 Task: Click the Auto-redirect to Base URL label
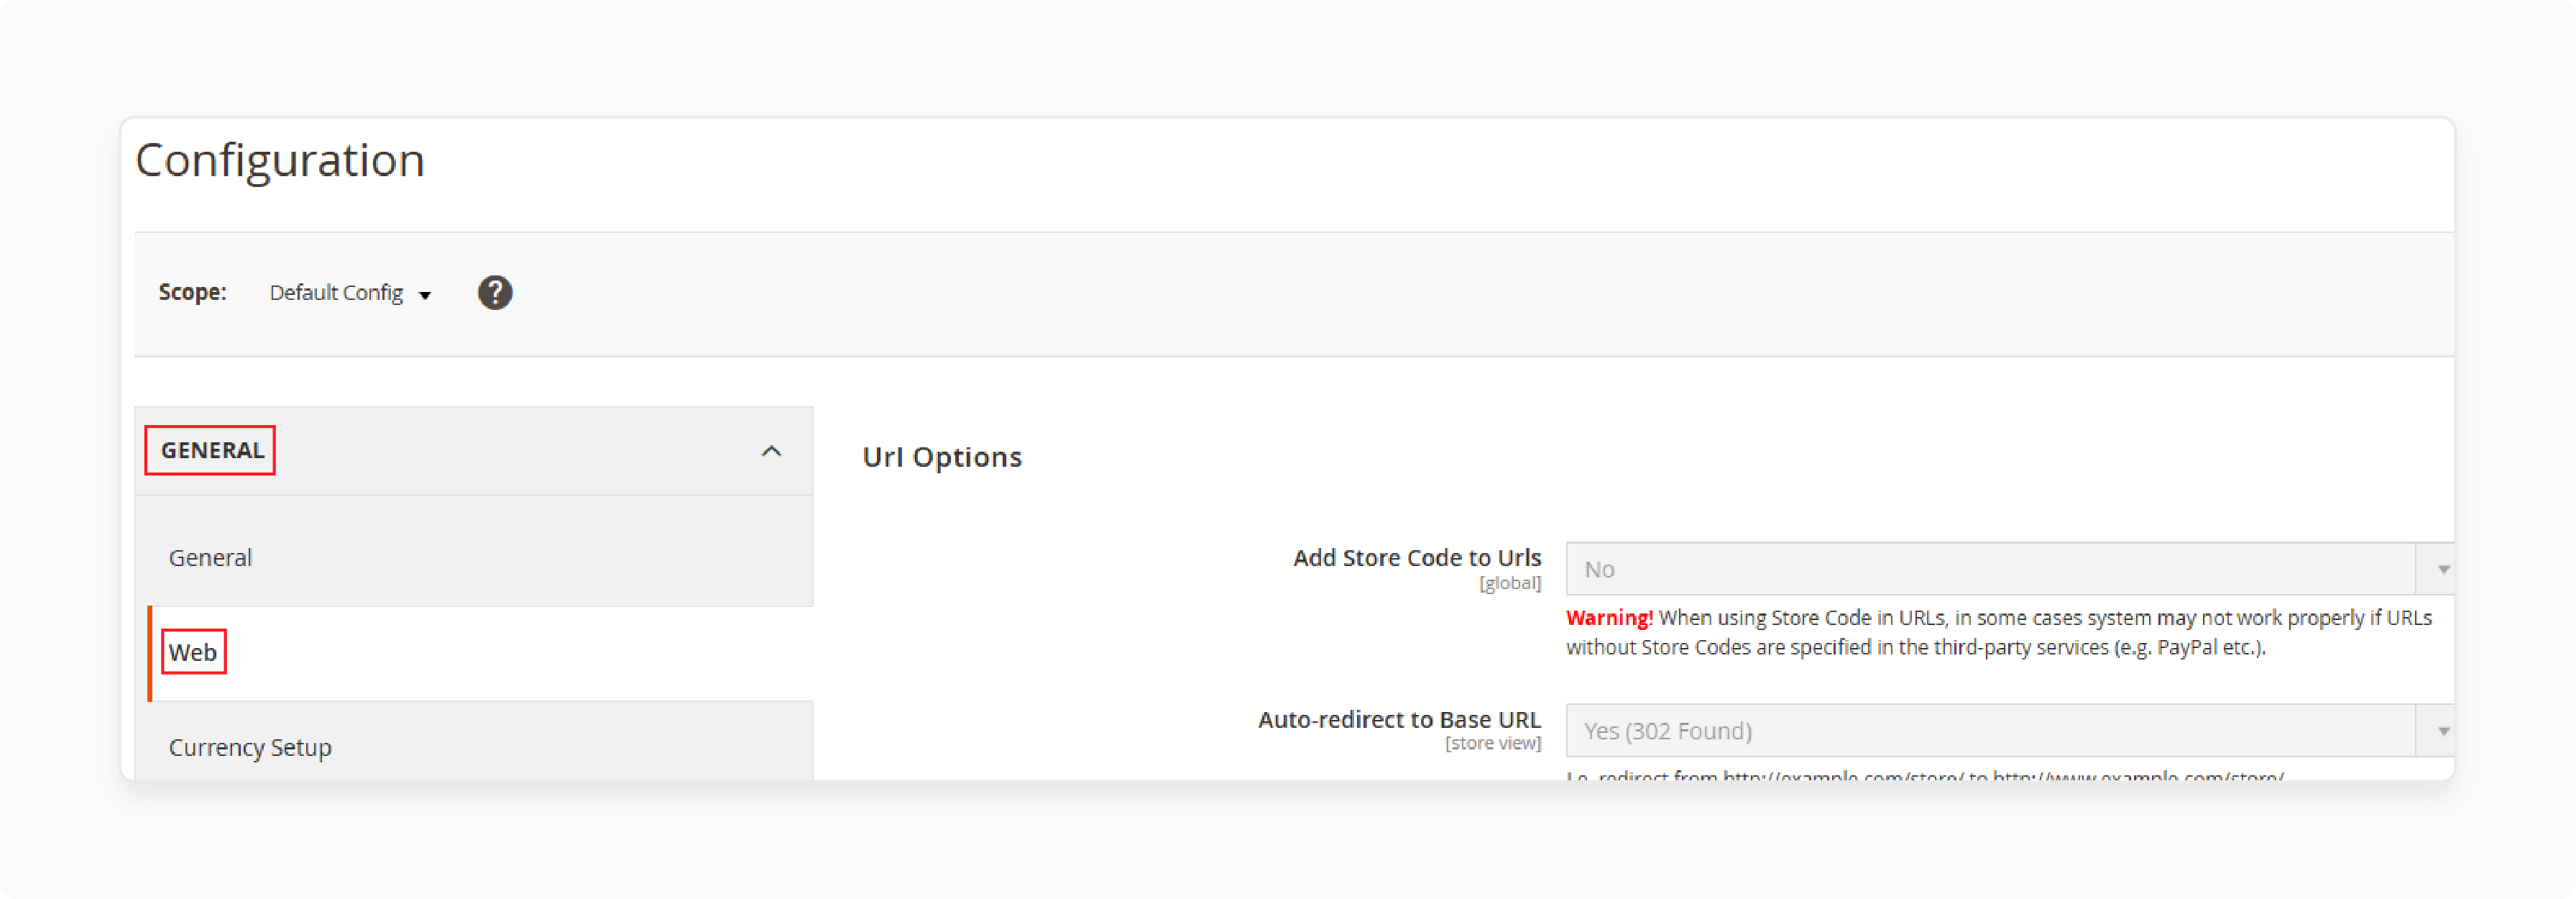point(1399,718)
